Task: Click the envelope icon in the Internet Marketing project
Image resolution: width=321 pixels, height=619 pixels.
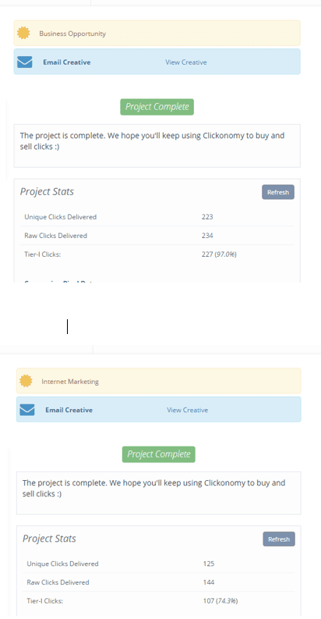Action: [27, 410]
